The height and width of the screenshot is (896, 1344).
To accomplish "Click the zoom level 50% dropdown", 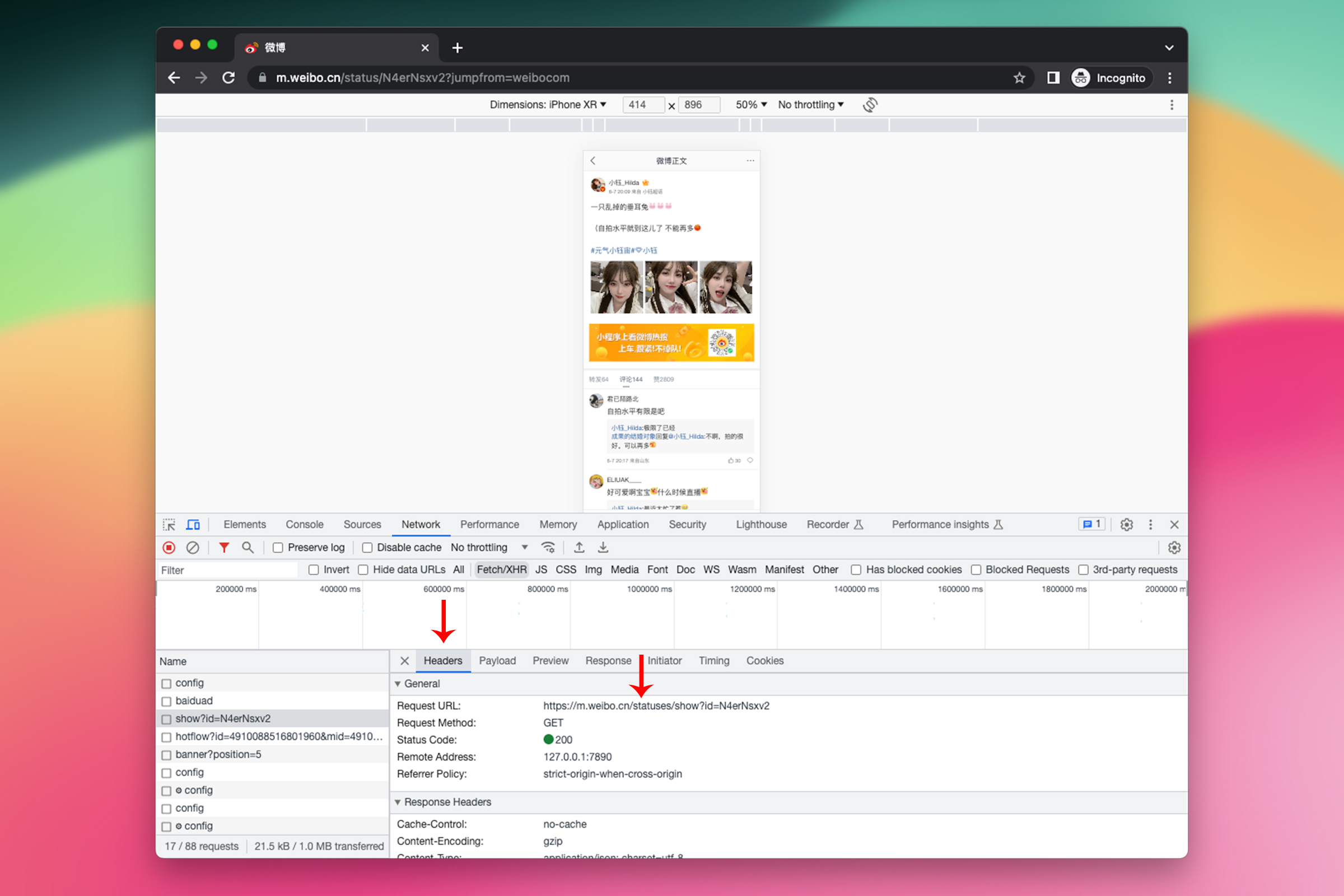I will pos(750,104).
